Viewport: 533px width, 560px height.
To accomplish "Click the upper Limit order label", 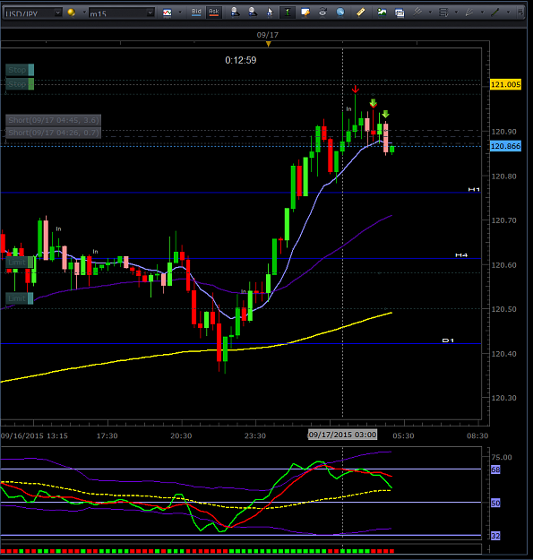I will [x=20, y=263].
